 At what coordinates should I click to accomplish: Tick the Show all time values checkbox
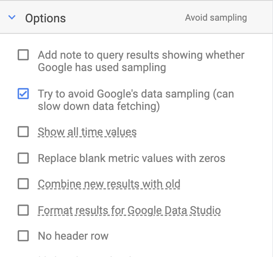coord(23,132)
